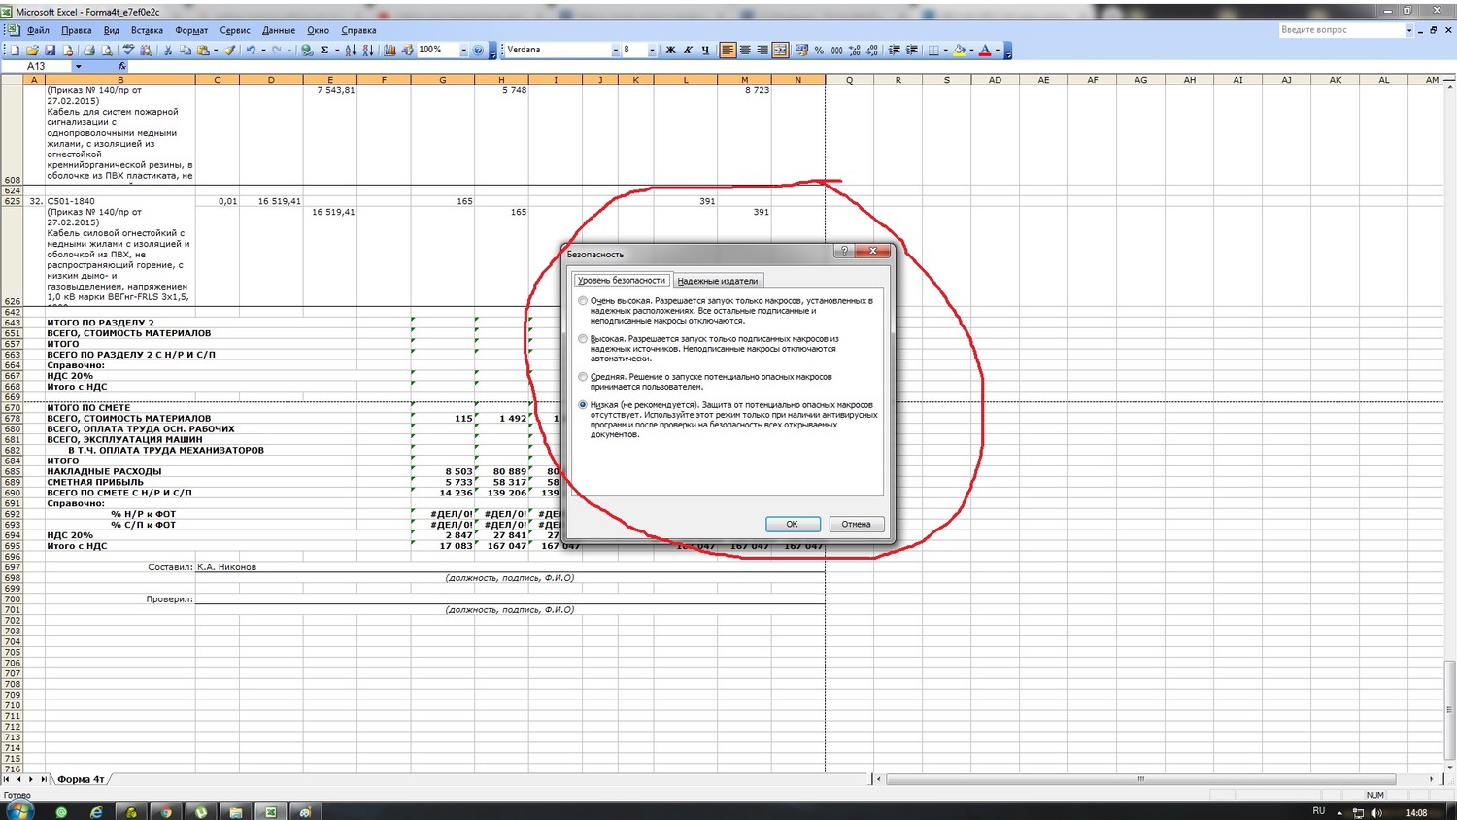
Task: Open the Файл menu
Action: (x=38, y=30)
